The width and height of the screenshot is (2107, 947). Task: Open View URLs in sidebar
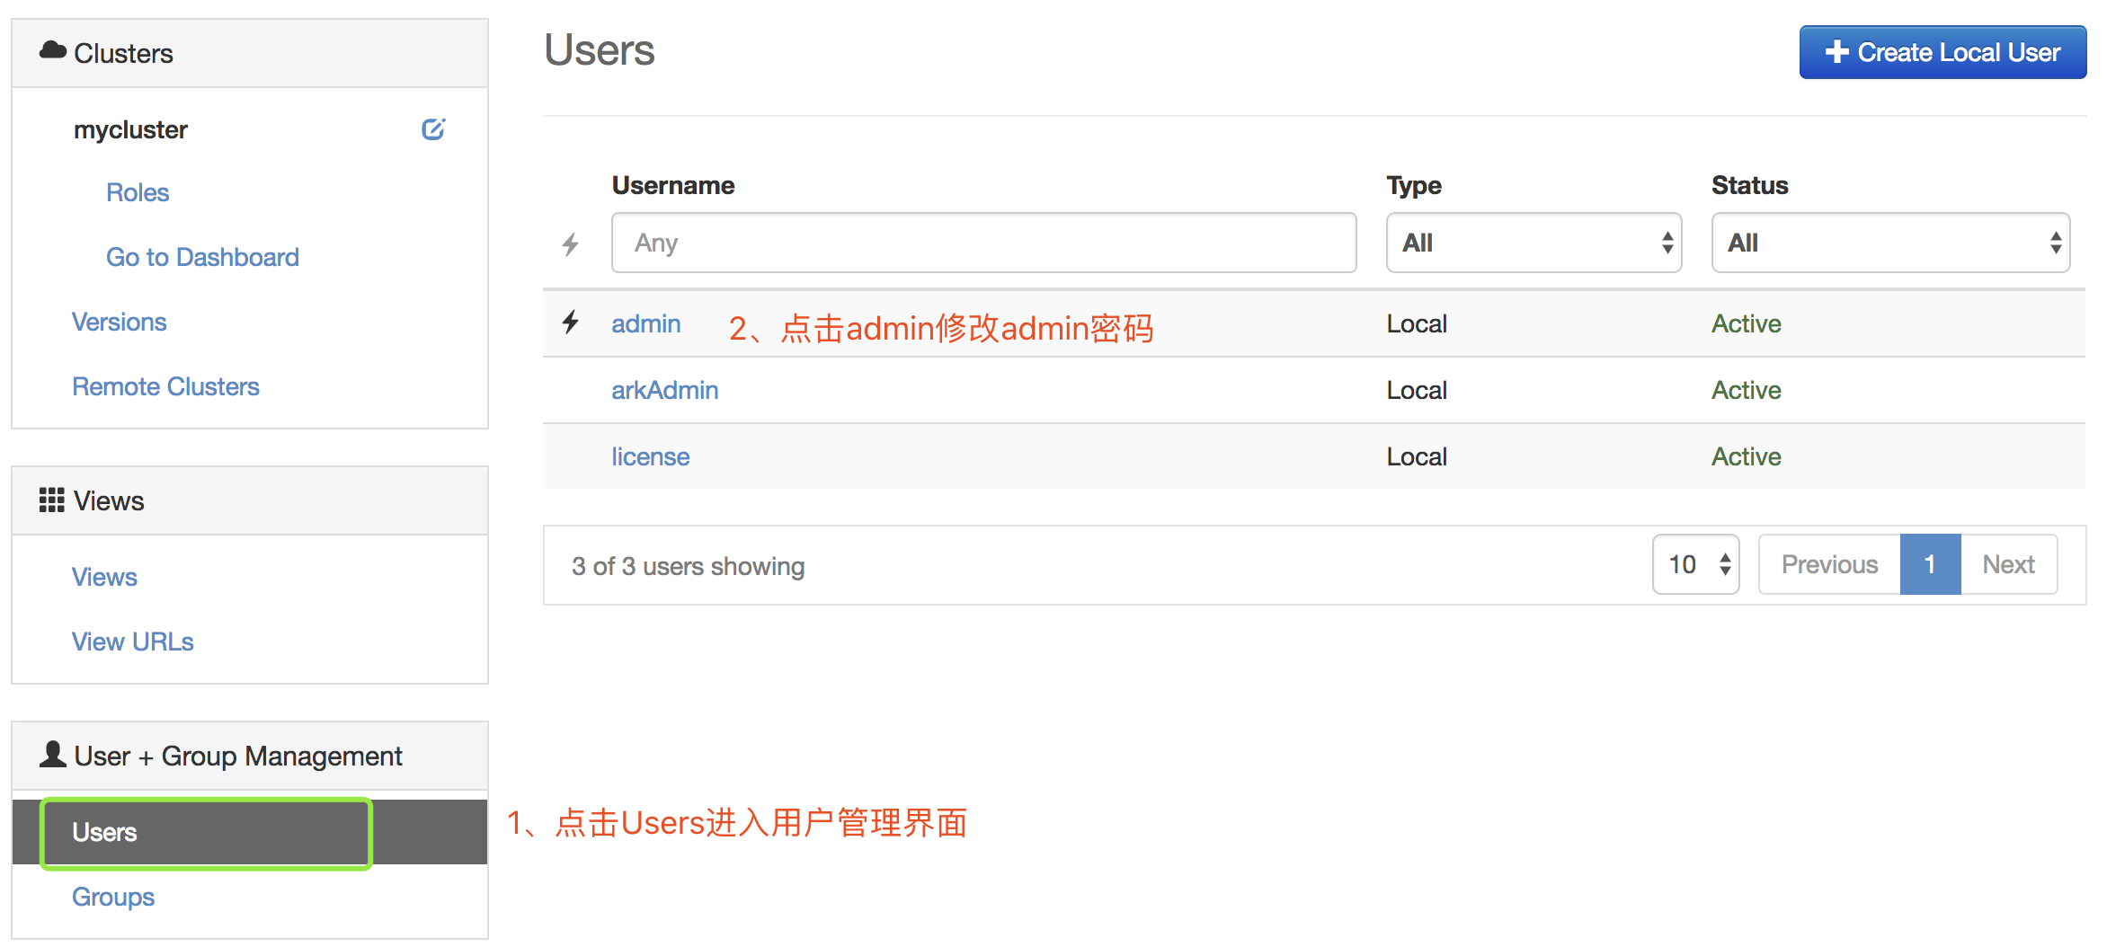pos(133,642)
